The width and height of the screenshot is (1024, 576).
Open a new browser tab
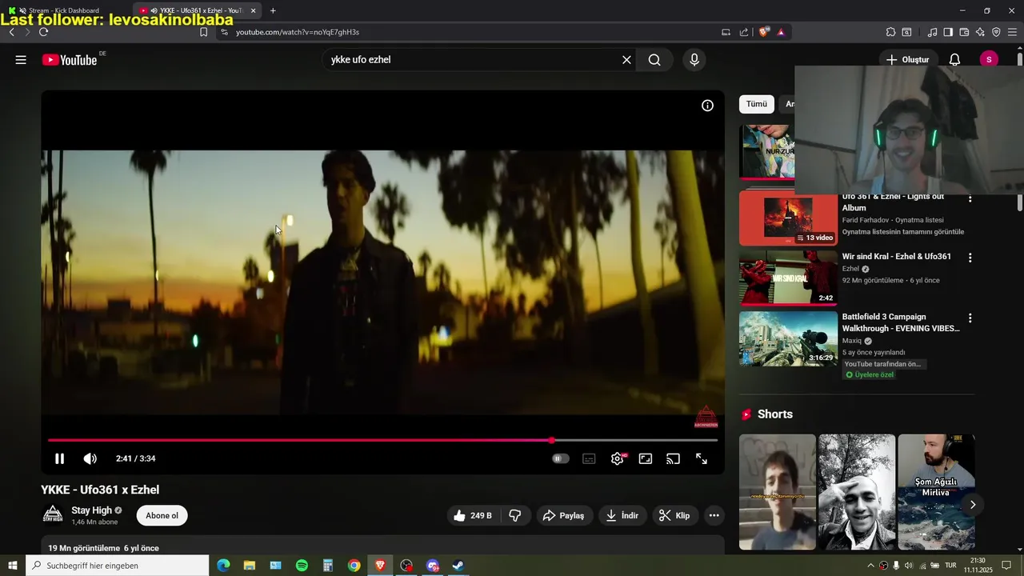(x=273, y=10)
